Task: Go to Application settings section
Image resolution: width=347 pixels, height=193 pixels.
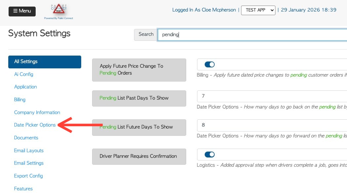Action: (25, 87)
